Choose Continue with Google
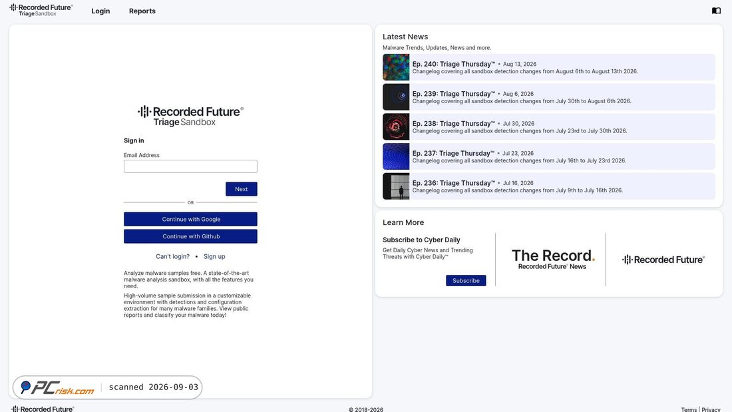The image size is (732, 412). click(x=190, y=219)
